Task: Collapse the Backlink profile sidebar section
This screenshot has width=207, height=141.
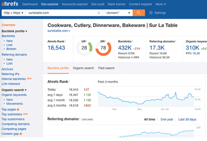Action: click(14, 31)
